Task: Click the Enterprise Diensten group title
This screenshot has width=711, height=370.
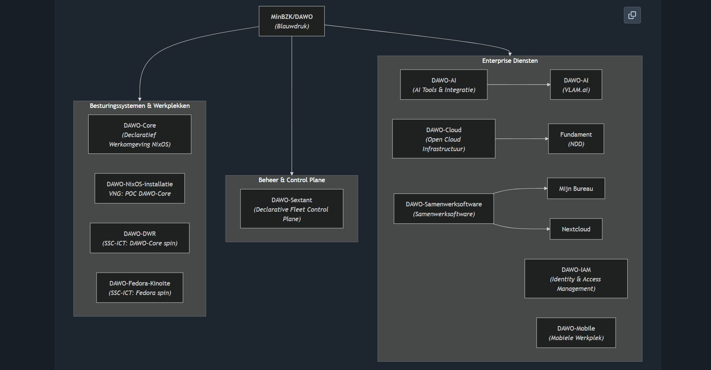Action: point(510,61)
